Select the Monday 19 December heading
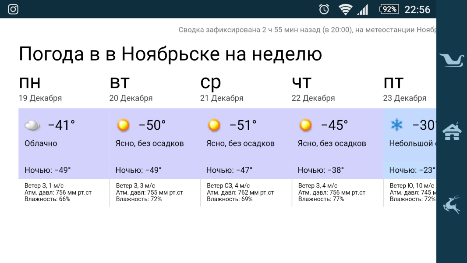Screen dimensions: 467x263 coord(40,89)
